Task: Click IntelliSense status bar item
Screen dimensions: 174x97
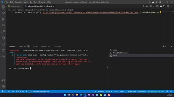Action: 141,91
